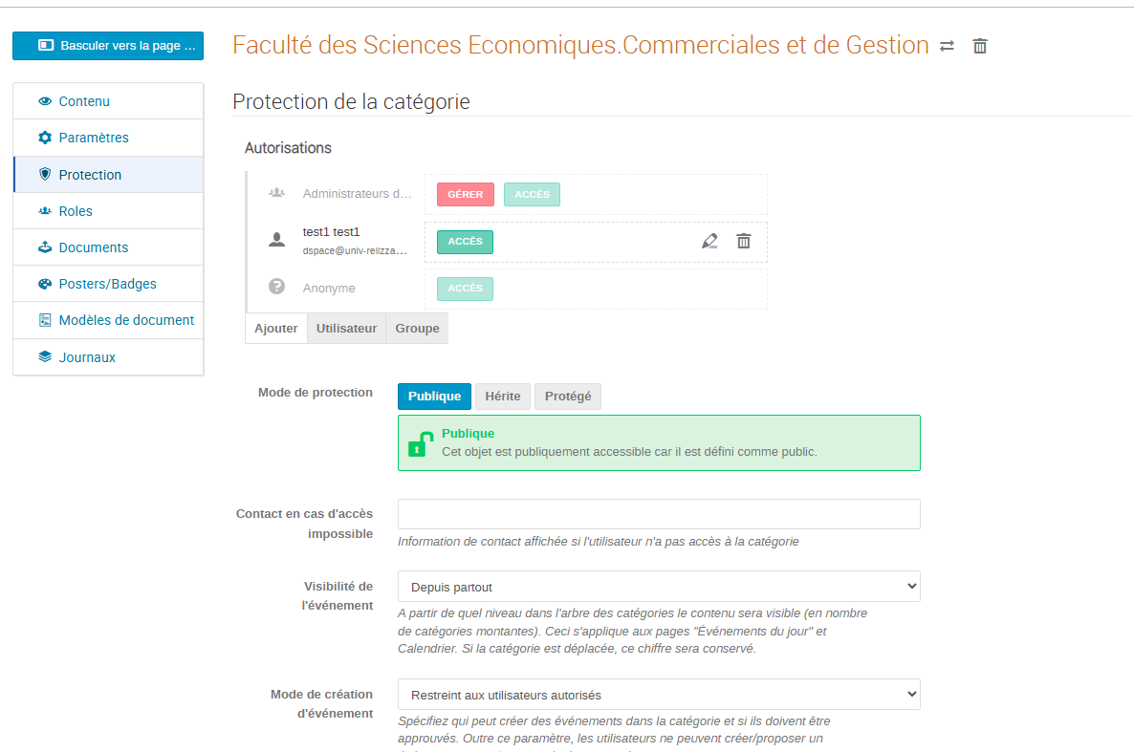Click the Utilisateur add button
Image resolution: width=1134 pixels, height=752 pixels.
click(346, 328)
